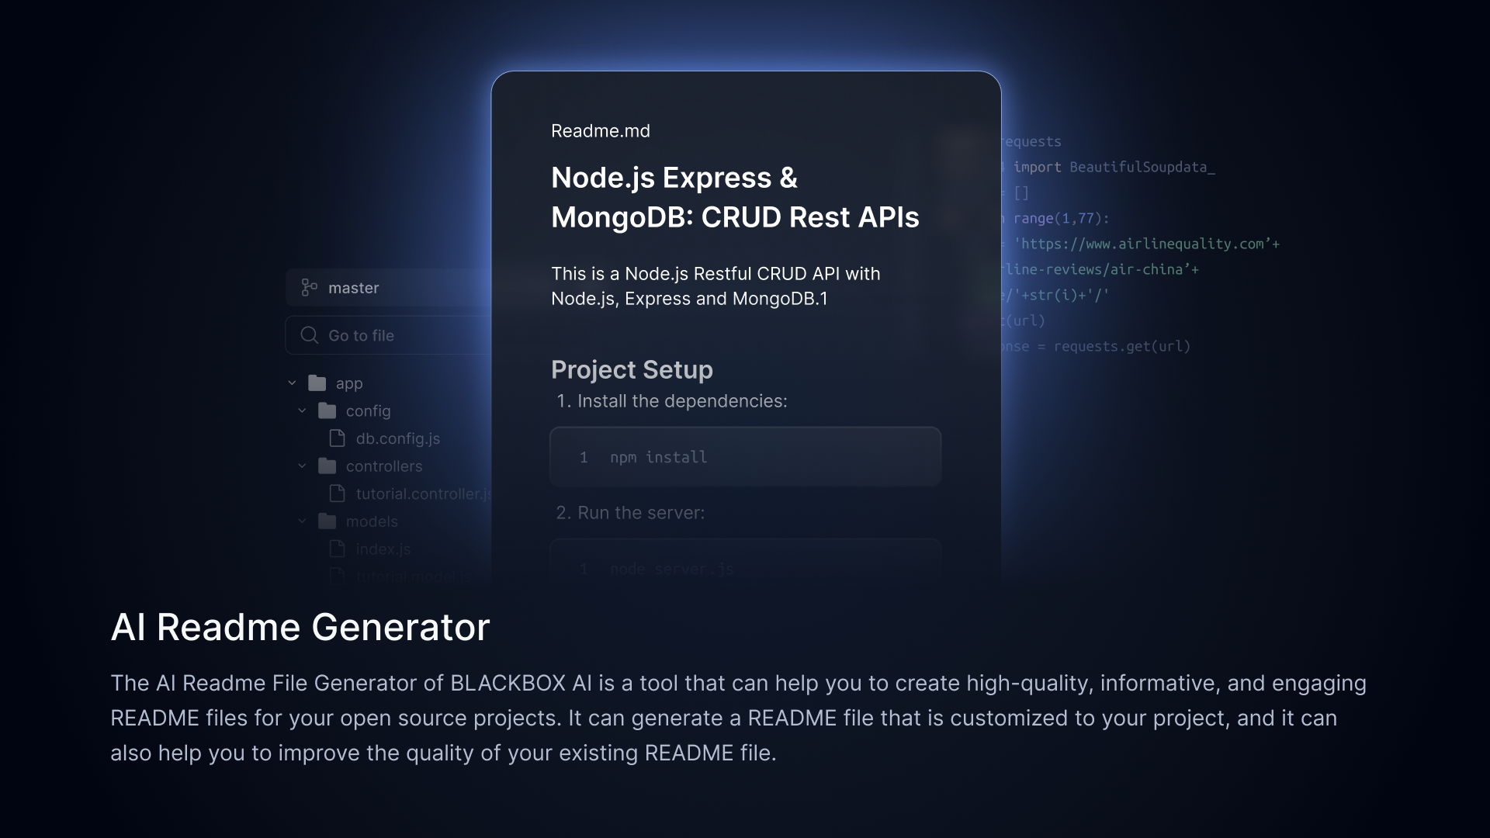Click the Readme.md file title
The height and width of the screenshot is (838, 1490).
click(x=600, y=131)
